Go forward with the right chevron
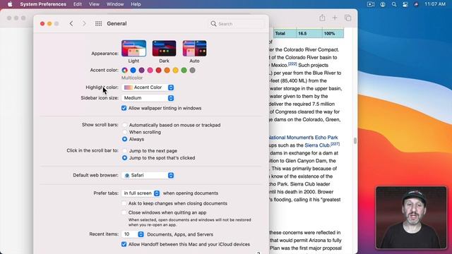 pyautogui.click(x=84, y=23)
